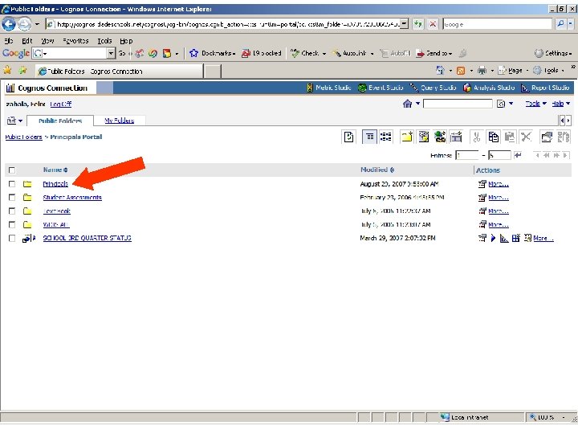The image size is (578, 434).
Task: Click the Principals row properties icon
Action: coord(482,184)
